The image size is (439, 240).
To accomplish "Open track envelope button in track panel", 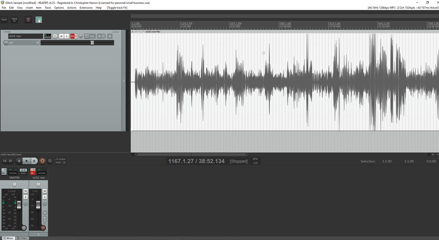I will [86, 36].
